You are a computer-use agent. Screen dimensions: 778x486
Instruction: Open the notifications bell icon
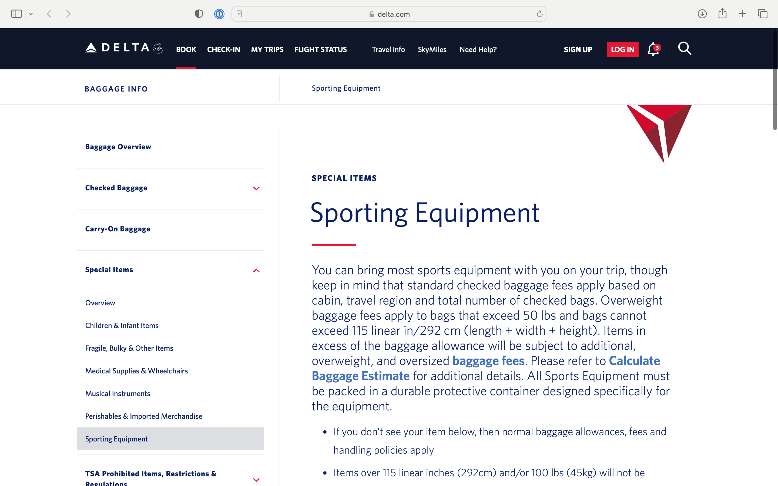coord(654,49)
